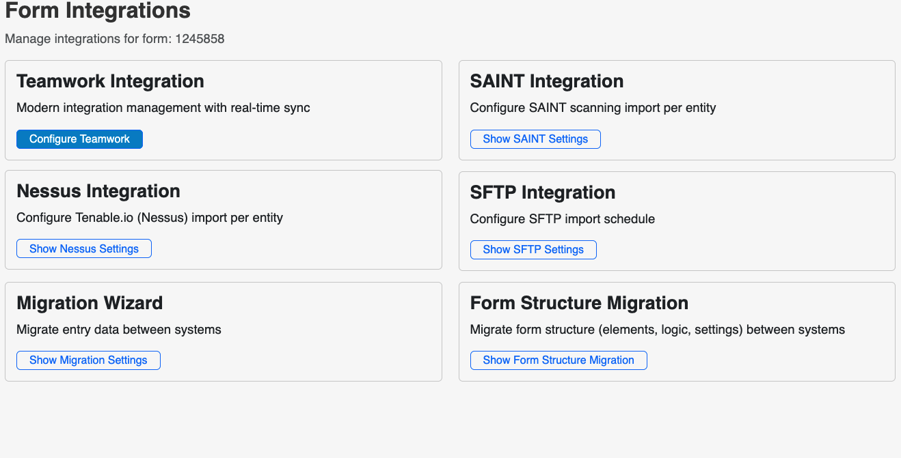Click the migrate form structure description text
This screenshot has width=901, height=458.
658,330
